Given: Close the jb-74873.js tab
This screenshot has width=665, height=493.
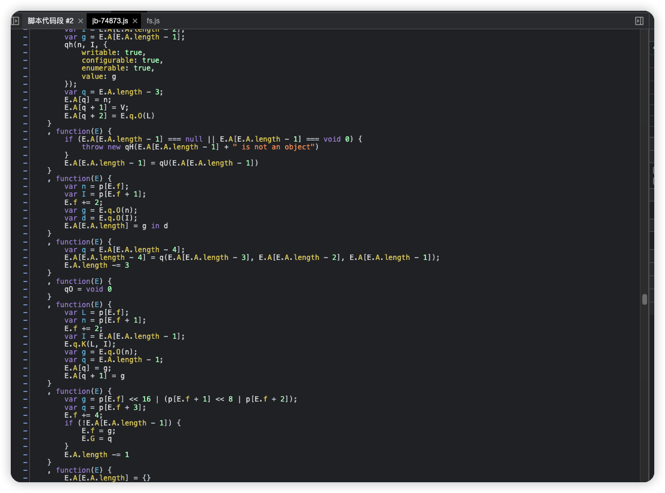Looking at the screenshot, I should pos(134,21).
